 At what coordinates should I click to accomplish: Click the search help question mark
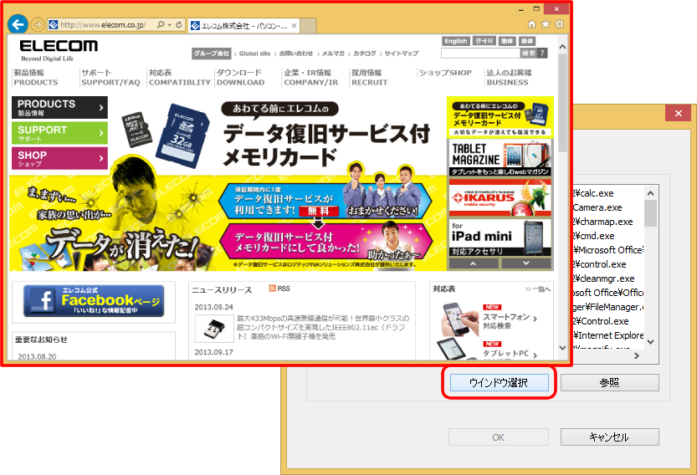point(542,54)
